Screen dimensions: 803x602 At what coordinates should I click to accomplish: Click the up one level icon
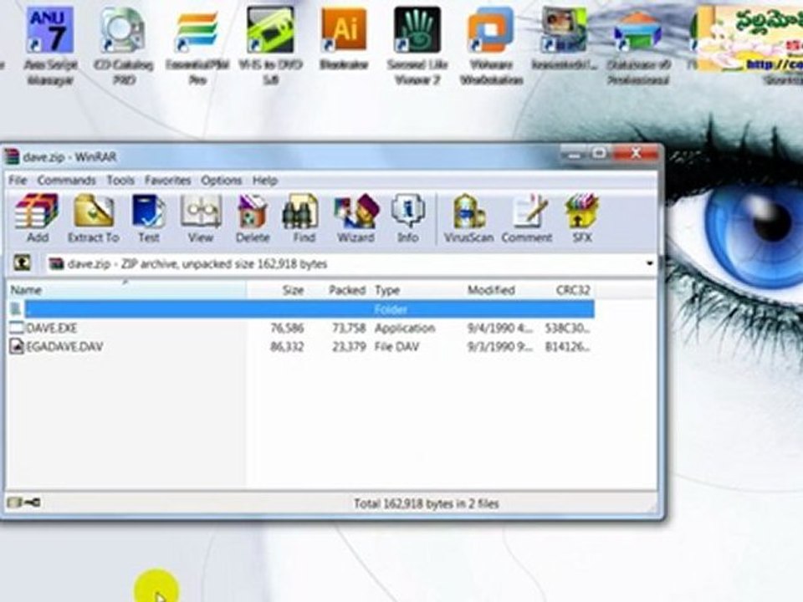tap(22, 263)
